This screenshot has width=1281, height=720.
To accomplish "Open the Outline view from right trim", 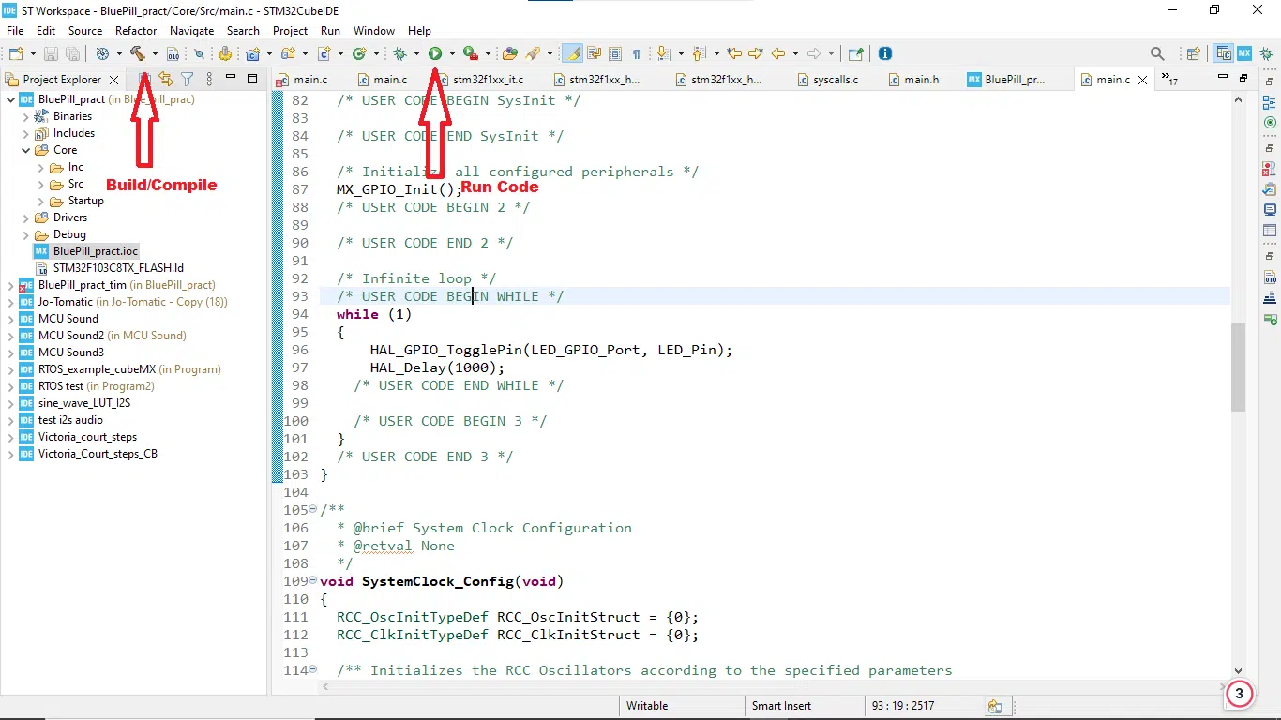I will pyautogui.click(x=1270, y=103).
